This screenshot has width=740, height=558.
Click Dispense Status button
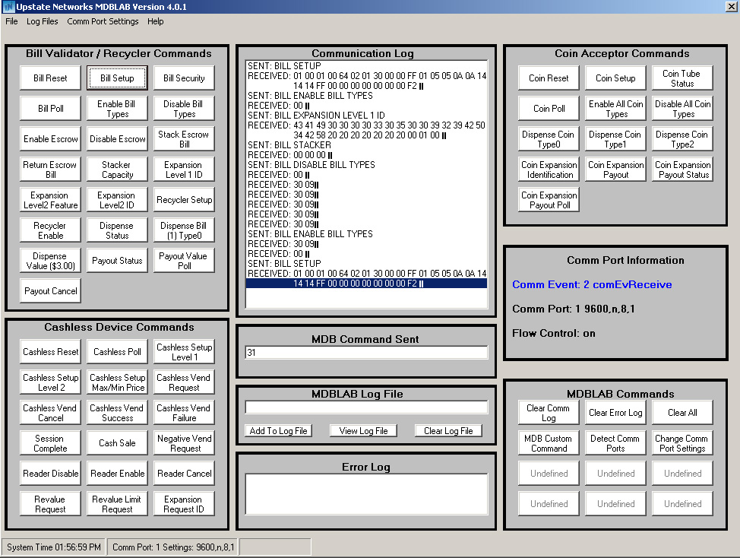pos(117,230)
